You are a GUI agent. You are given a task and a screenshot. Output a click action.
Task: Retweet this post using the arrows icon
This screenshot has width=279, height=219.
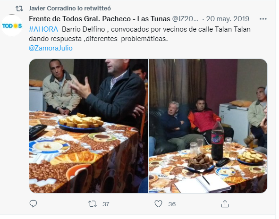click(x=93, y=204)
